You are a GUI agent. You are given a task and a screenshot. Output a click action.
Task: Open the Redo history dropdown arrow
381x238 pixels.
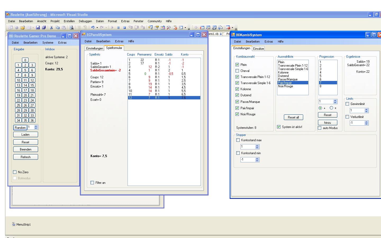coord(106,28)
